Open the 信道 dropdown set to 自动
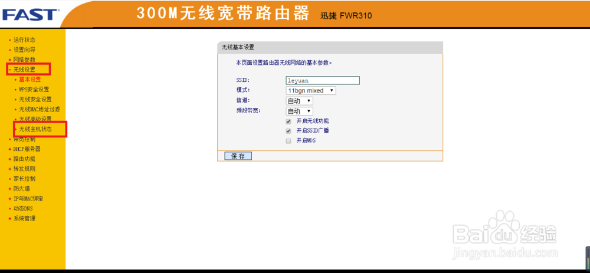The width and height of the screenshot is (590, 273). click(300, 101)
